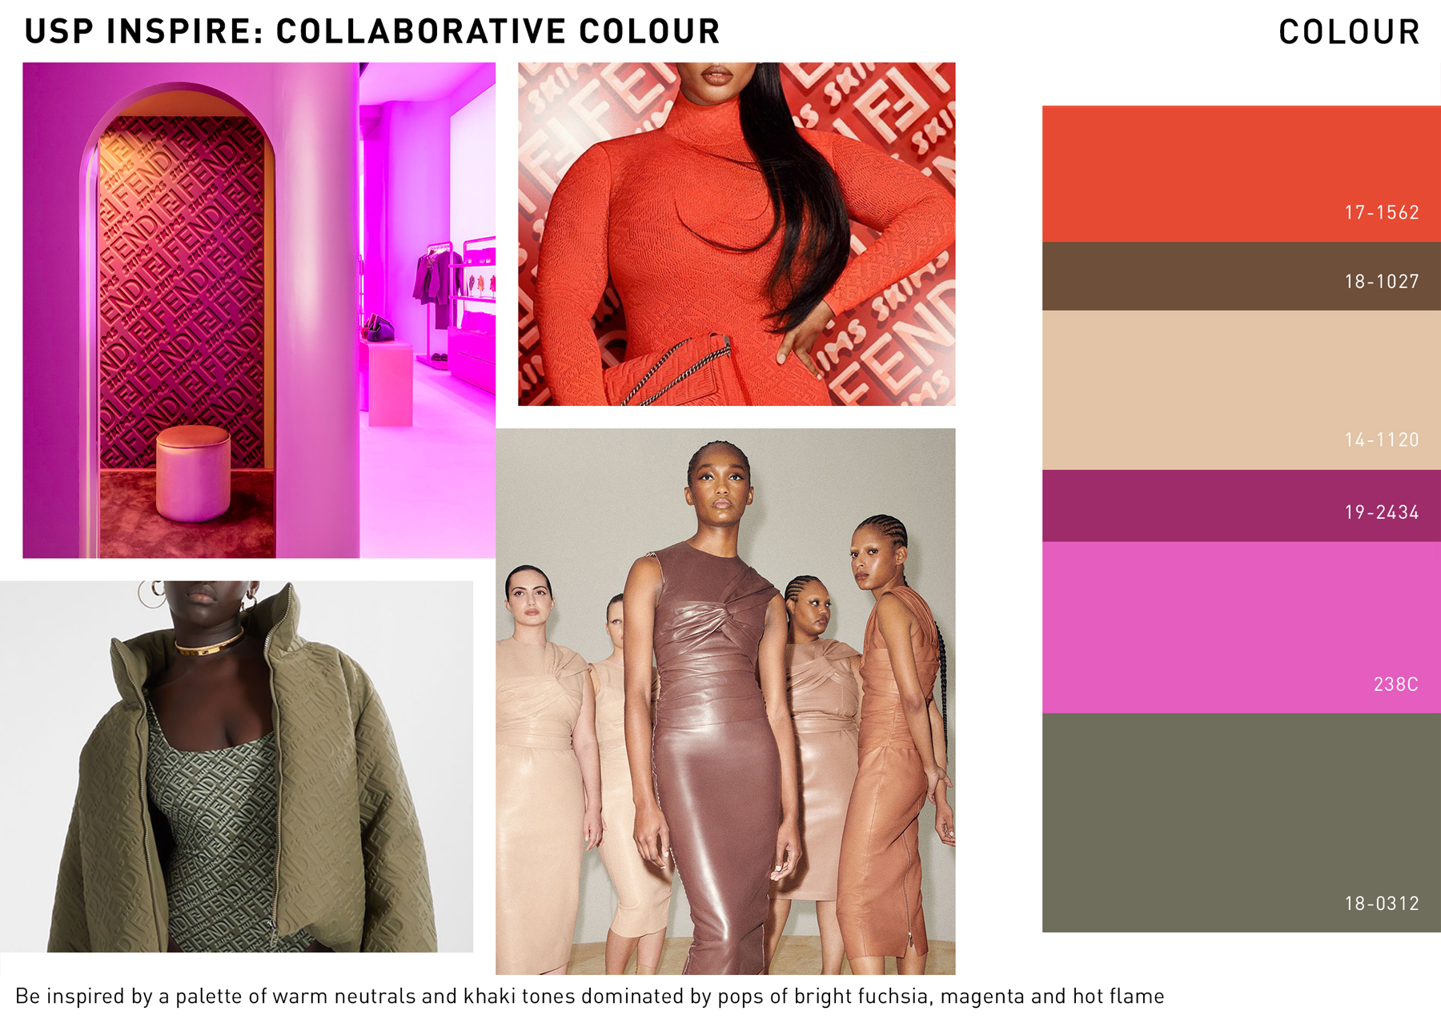1441x1019 pixels.
Task: Click the 17-1562 colour code label
Action: pyautogui.click(x=1382, y=212)
